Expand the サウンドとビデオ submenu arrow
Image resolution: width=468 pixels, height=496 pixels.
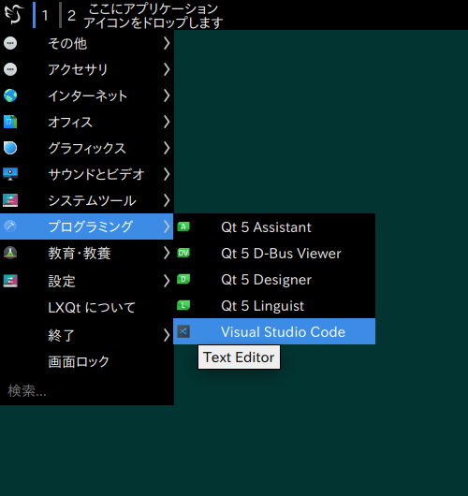tap(167, 174)
